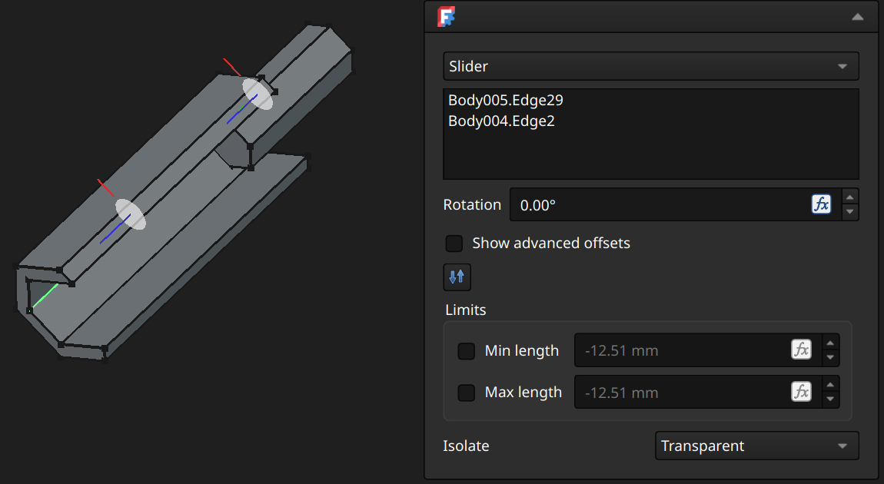Select Body004.Edge2 in the reference list

pos(501,121)
